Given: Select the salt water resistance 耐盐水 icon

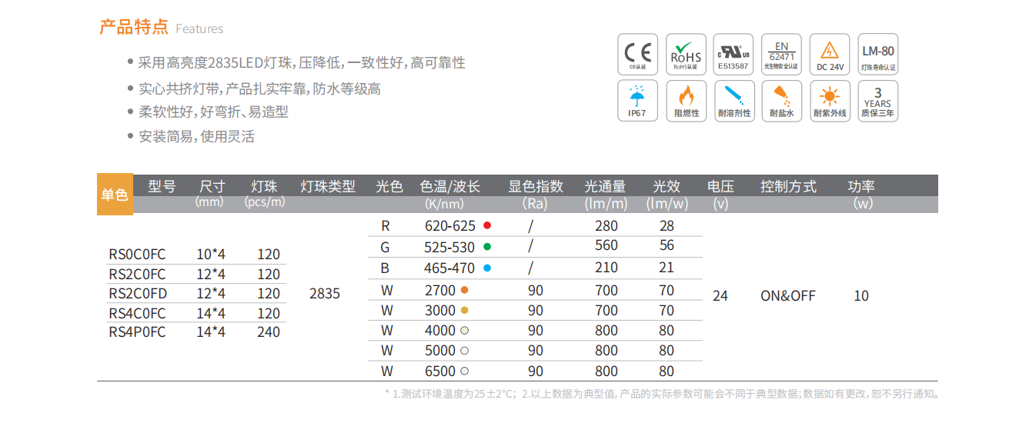Looking at the screenshot, I should click(781, 101).
